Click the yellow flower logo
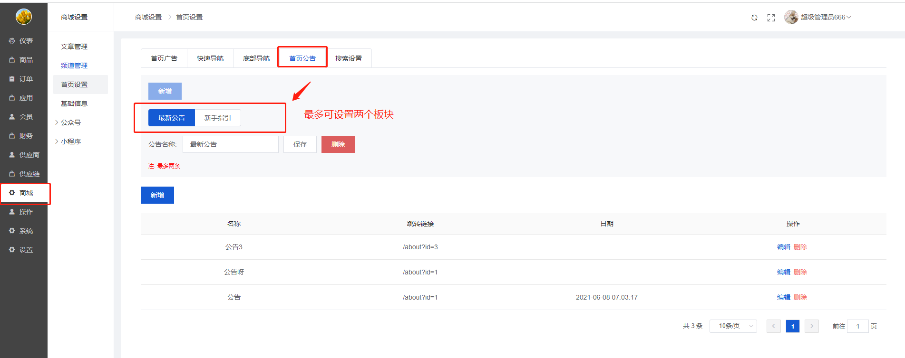 click(x=24, y=17)
